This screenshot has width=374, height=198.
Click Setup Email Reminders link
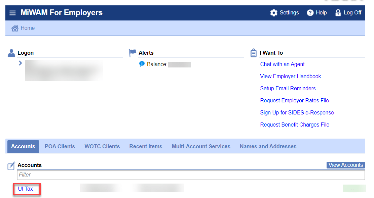pyautogui.click(x=288, y=89)
